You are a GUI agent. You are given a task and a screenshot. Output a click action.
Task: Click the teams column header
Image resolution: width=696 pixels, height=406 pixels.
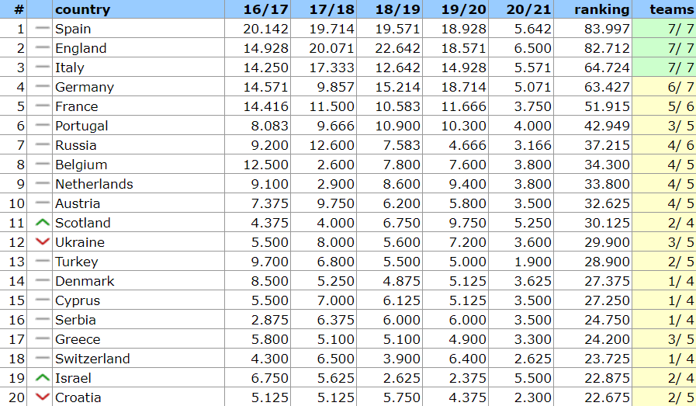(x=672, y=9)
